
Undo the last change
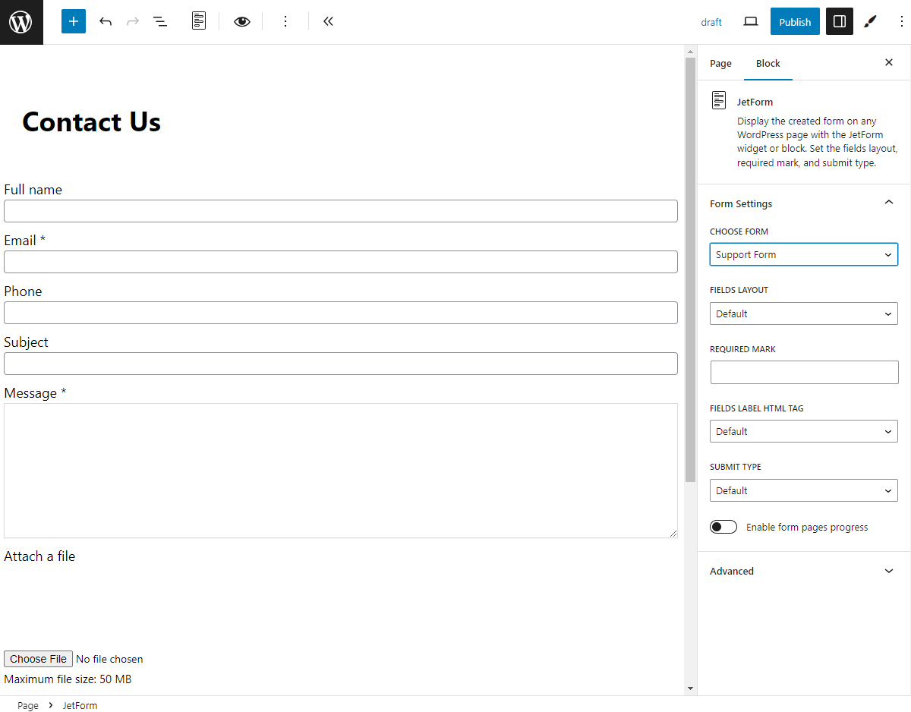106,21
